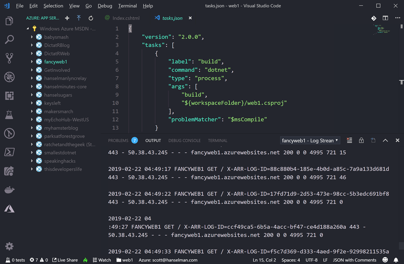Open the Terminal menu

[127, 6]
